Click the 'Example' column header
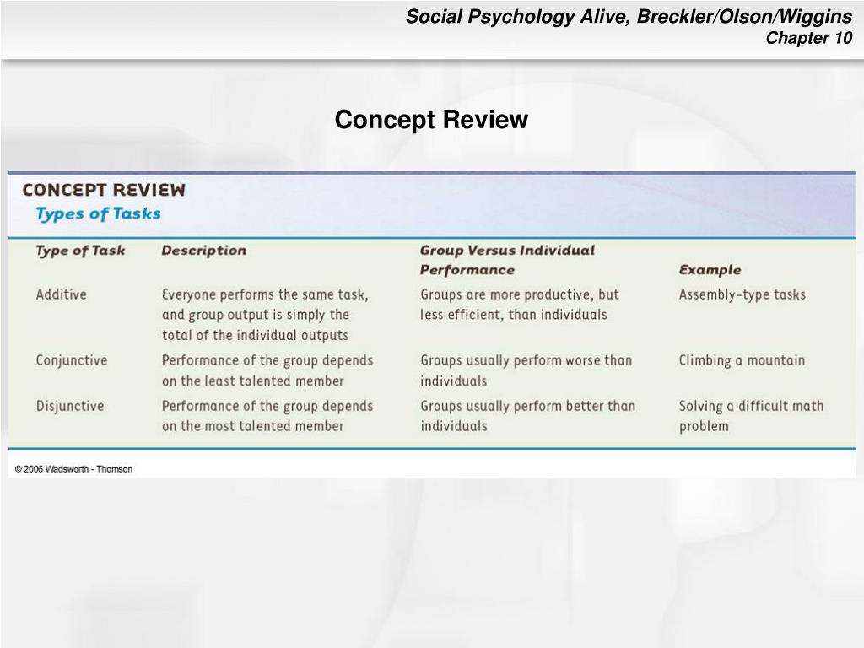 [710, 270]
